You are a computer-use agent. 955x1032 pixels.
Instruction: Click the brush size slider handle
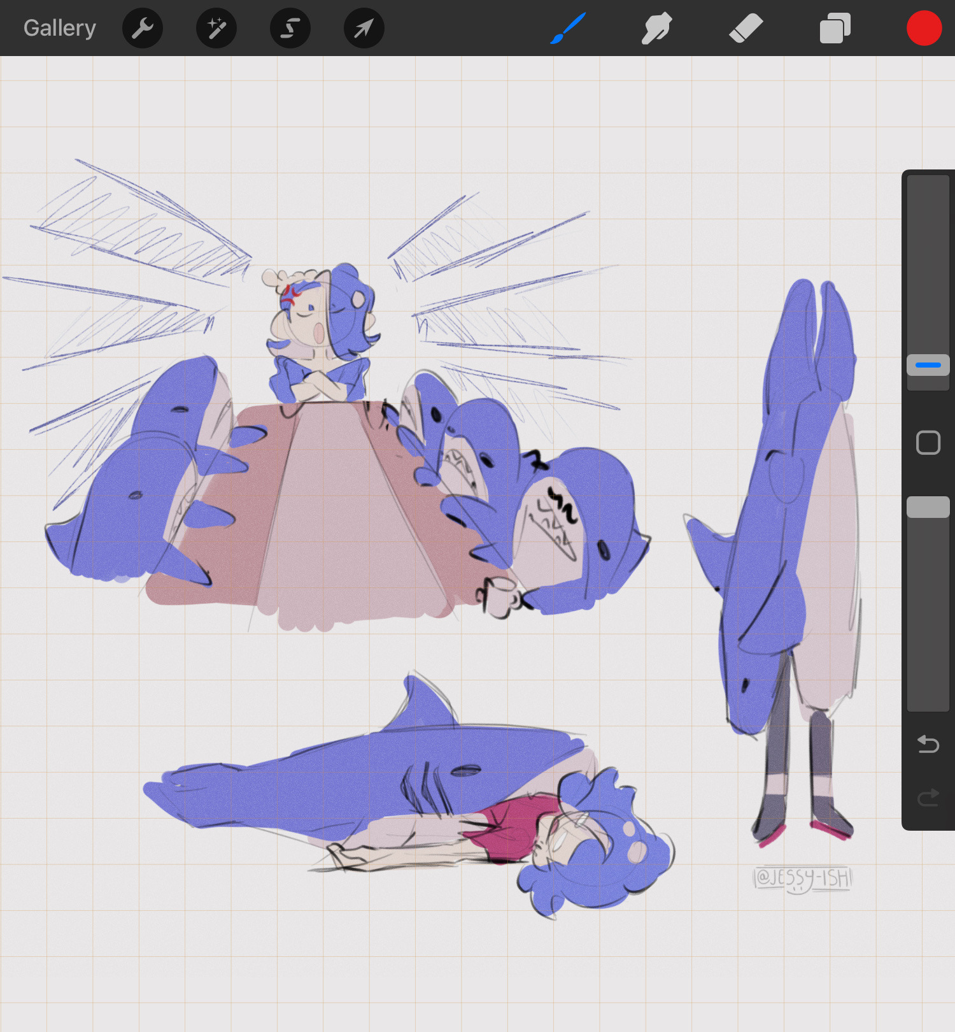point(928,365)
